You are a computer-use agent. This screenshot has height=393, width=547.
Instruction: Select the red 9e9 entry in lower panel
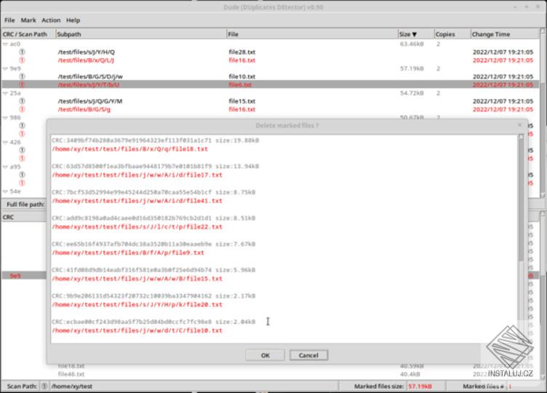click(15, 276)
